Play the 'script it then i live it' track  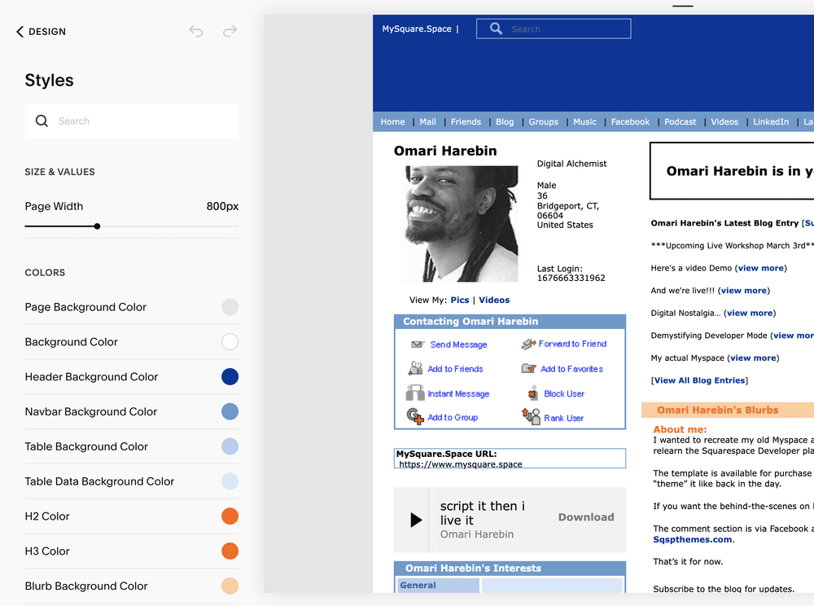tap(416, 520)
